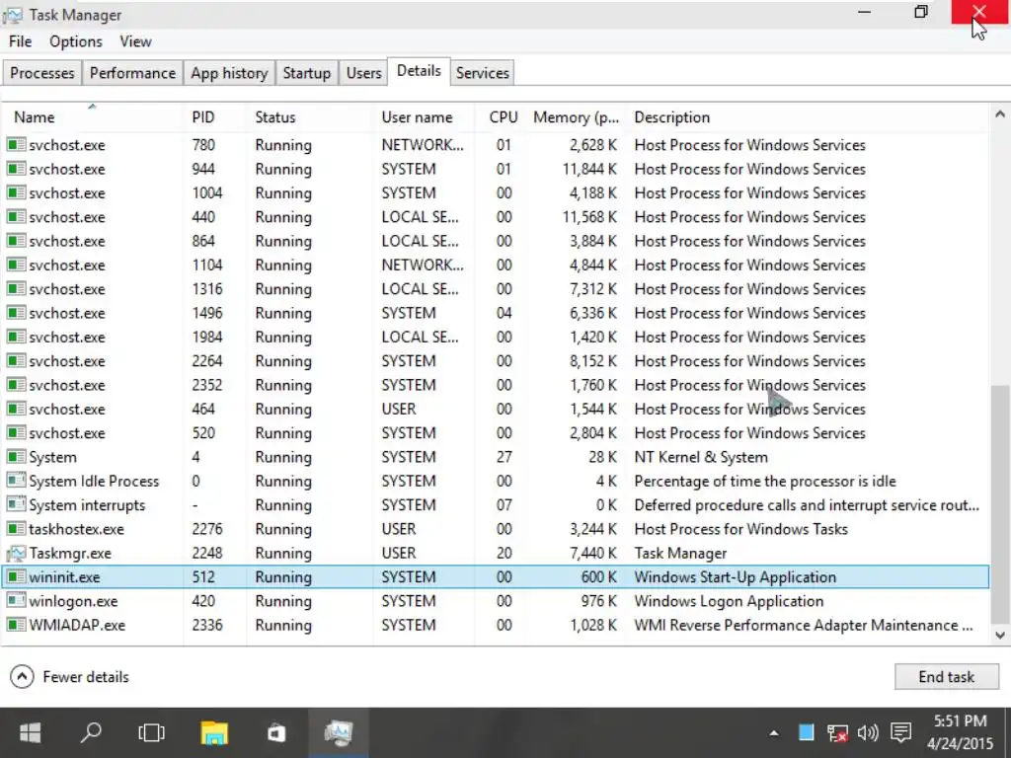
Task: Open the Windows Start menu
Action: tap(30, 733)
